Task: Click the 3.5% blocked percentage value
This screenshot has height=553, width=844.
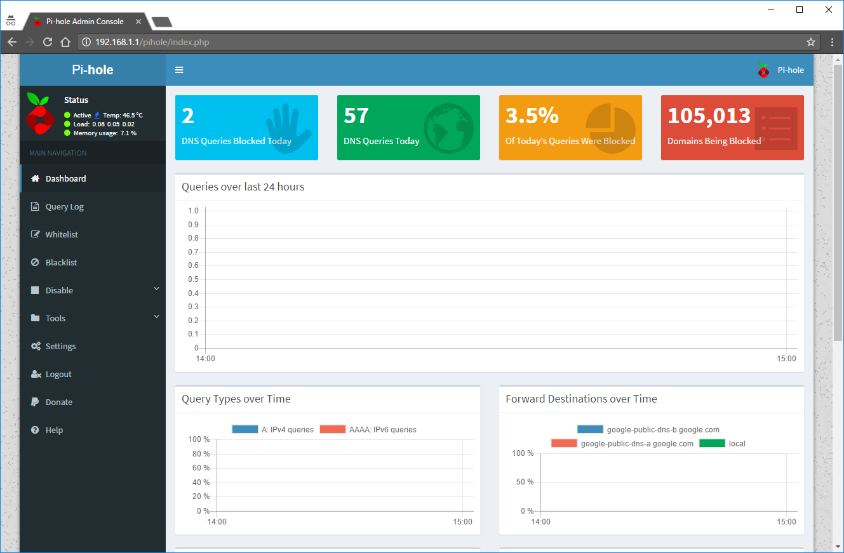Action: point(532,116)
